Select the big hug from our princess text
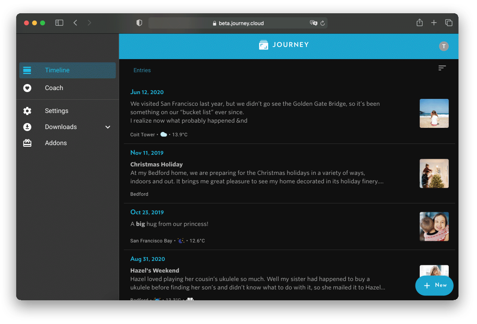Viewport: 477px width, 324px height. point(169,224)
